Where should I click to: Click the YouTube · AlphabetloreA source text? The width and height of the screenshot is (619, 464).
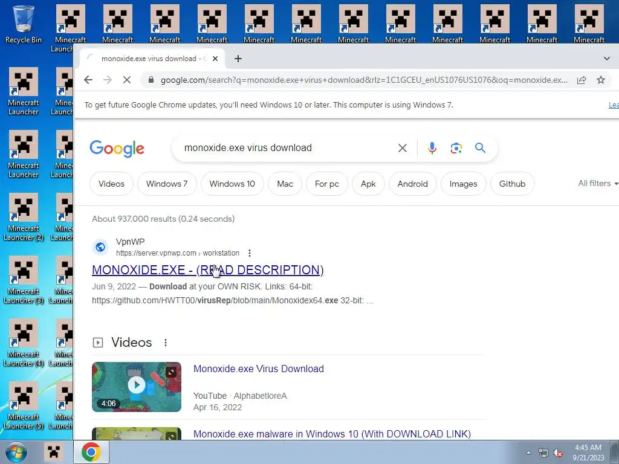[x=240, y=396]
